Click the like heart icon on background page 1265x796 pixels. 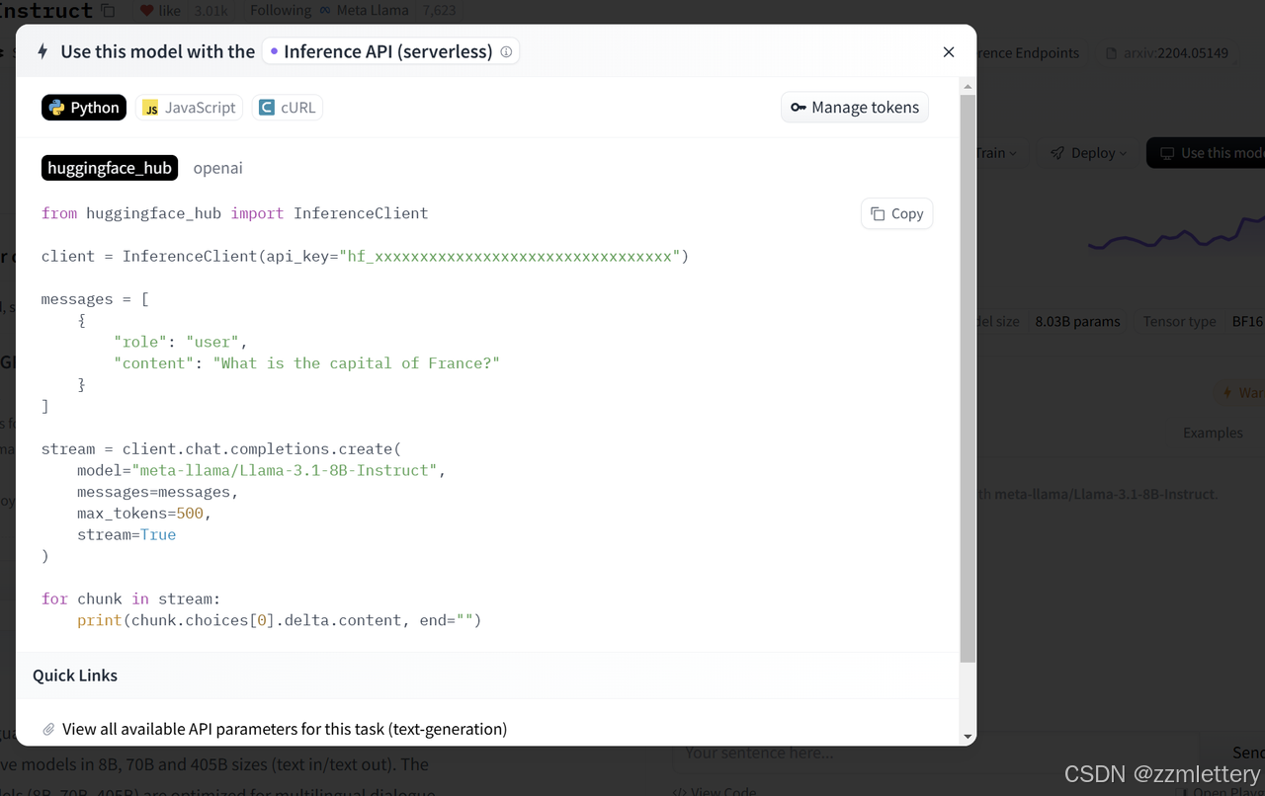[146, 10]
